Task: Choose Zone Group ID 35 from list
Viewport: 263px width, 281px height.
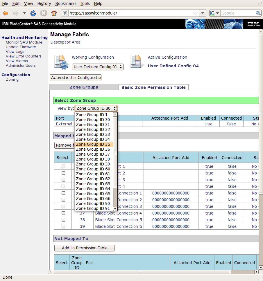Action: 94,144
